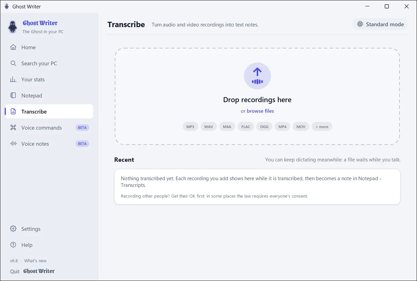Click the M4A format chip

coord(227,127)
